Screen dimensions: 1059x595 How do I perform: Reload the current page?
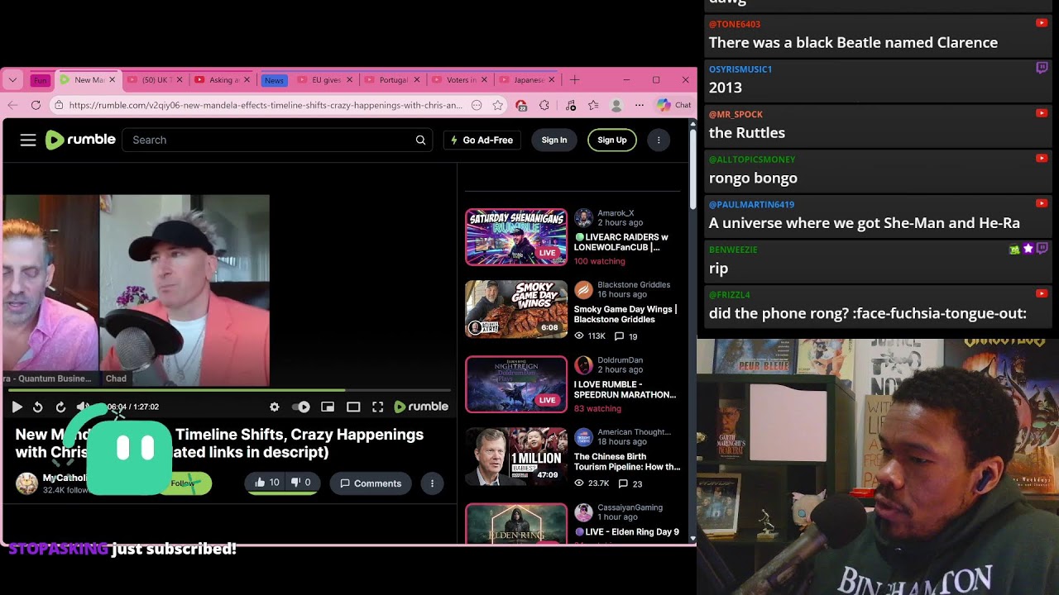tap(36, 105)
